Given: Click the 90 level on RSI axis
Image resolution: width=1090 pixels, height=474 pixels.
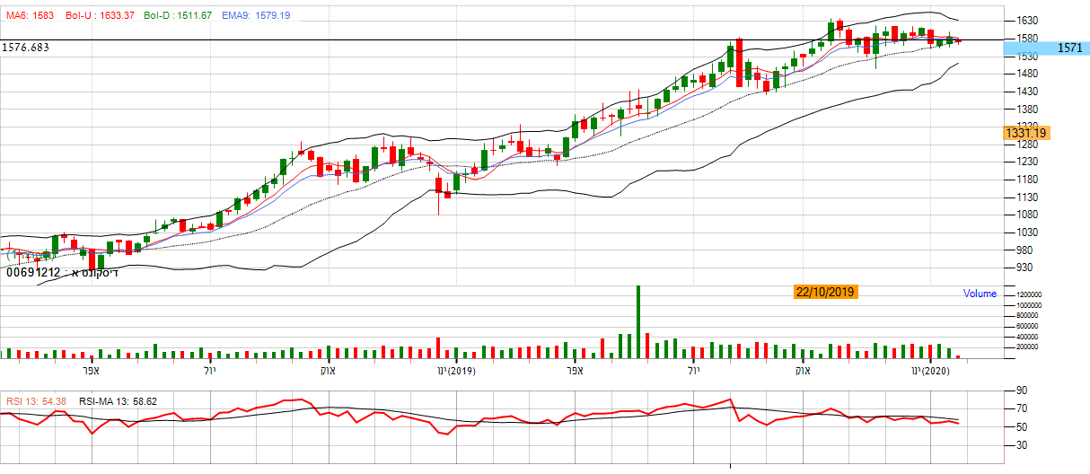Looking at the screenshot, I should click(x=1021, y=391).
